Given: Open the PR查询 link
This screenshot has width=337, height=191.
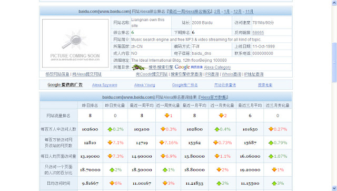Looking at the screenshot, I should point(212,74).
